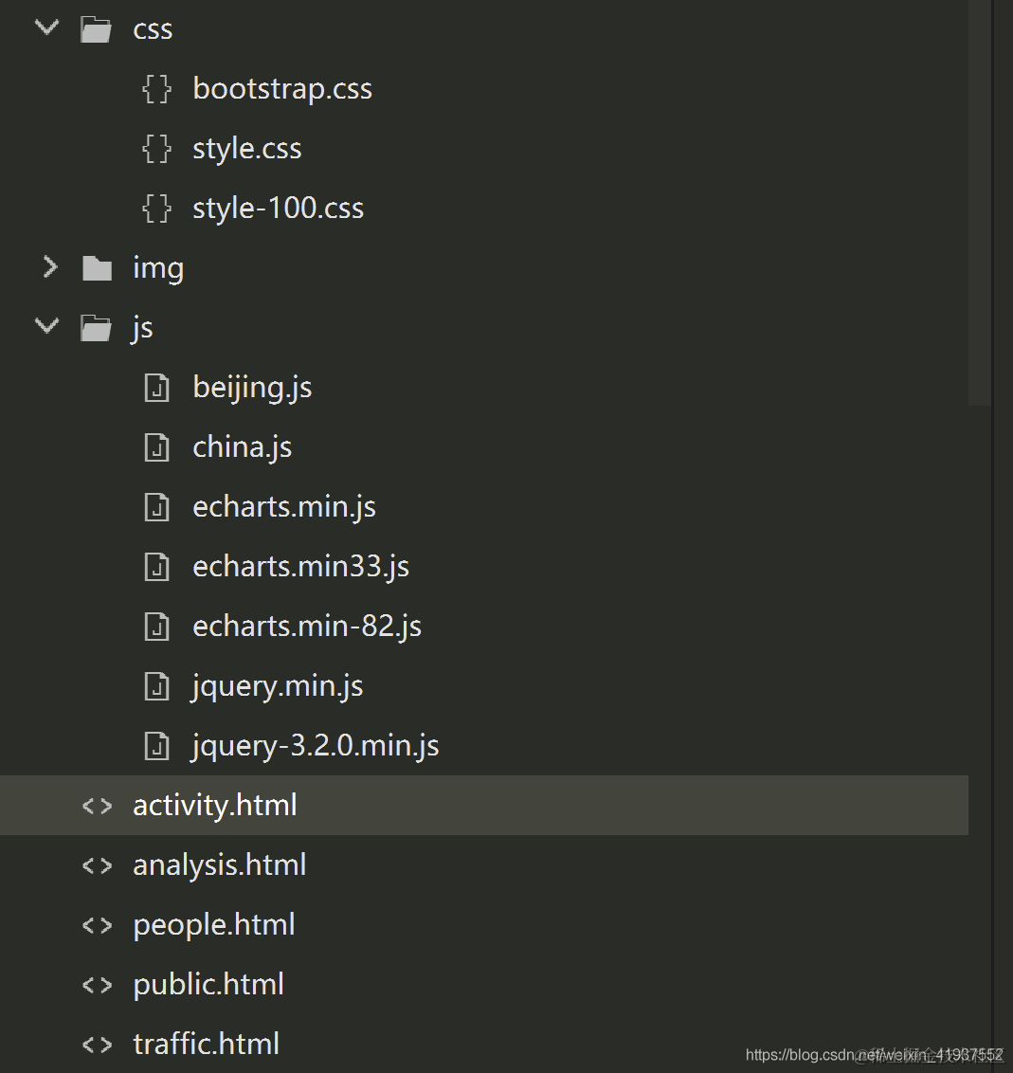Open echarts.min33.js file
Viewport: 1013px width, 1073px height.
pyautogui.click(x=301, y=567)
